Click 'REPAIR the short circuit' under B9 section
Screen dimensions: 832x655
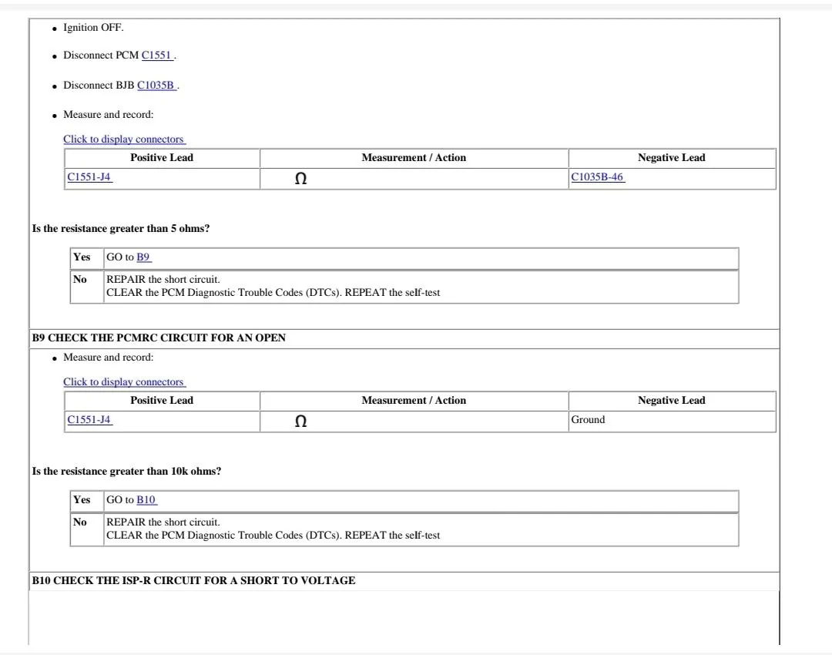163,522
